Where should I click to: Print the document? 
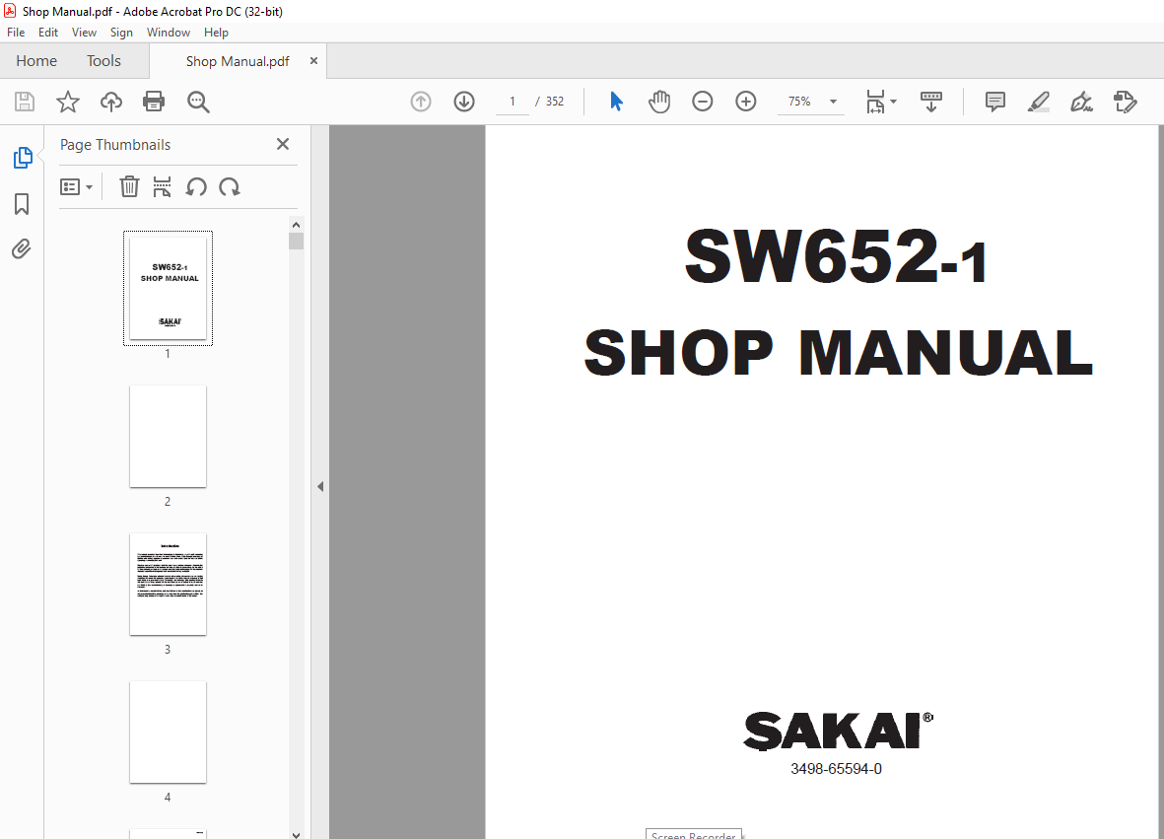point(154,102)
